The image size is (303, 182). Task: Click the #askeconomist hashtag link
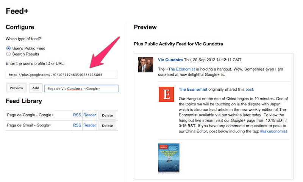tap(273, 131)
